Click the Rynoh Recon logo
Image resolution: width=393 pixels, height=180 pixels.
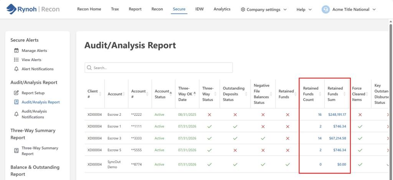(x=33, y=9)
